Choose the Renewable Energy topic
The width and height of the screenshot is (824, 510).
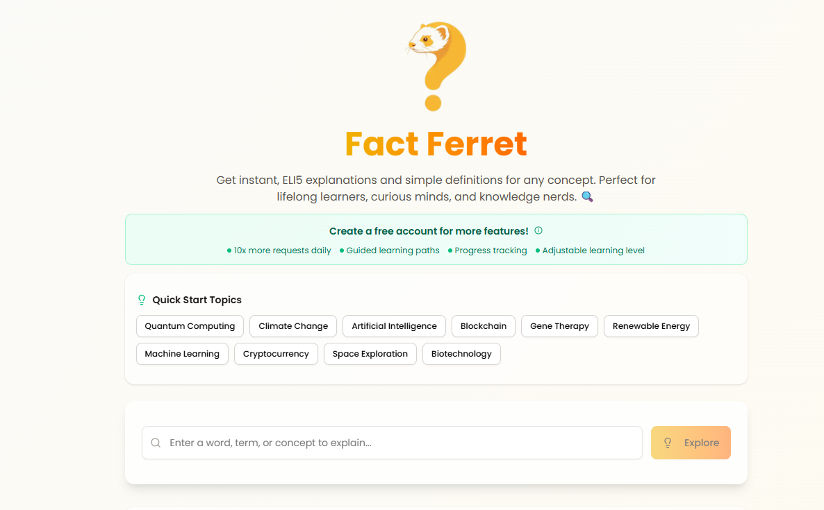point(651,326)
